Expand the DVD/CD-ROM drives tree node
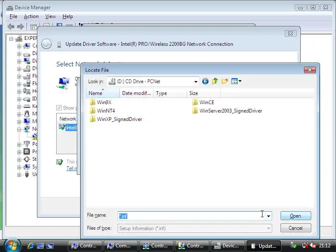Image resolution: width=336 pixels, height=252 pixels. click(x=19, y=69)
